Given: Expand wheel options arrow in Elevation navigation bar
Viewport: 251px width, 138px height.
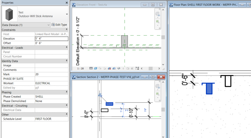Looking at the screenshot, I should click(x=158, y=18).
